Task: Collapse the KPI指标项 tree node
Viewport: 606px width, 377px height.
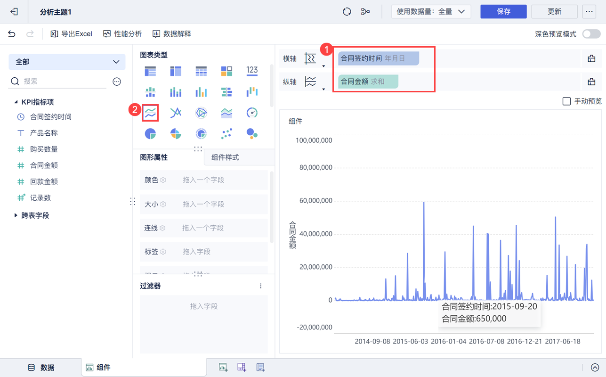Action: click(x=16, y=102)
